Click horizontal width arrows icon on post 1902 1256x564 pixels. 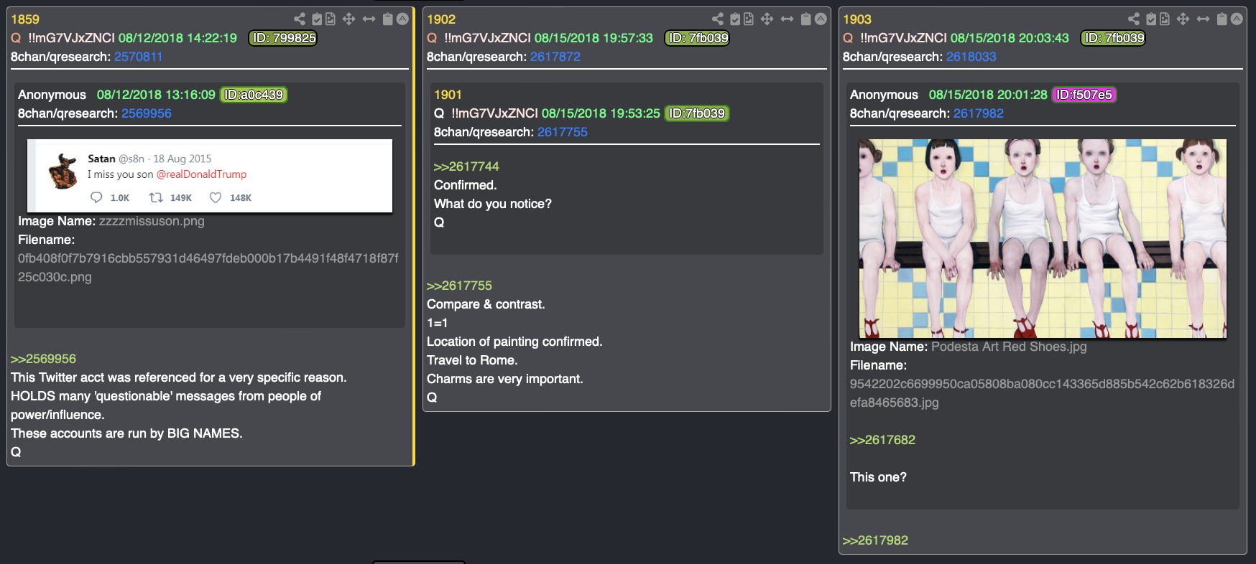point(788,19)
